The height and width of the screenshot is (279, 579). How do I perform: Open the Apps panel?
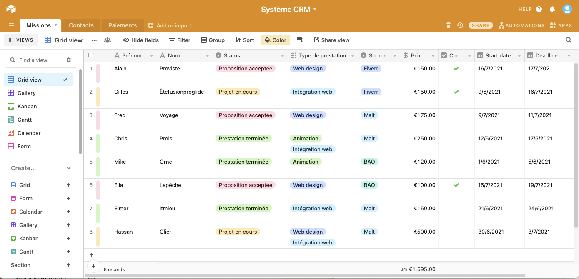coord(561,25)
